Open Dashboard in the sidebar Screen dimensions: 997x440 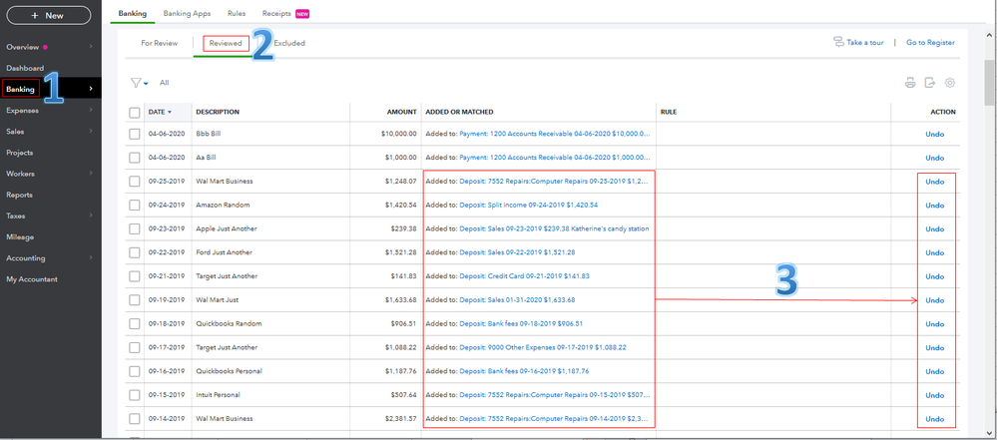pyautogui.click(x=25, y=68)
